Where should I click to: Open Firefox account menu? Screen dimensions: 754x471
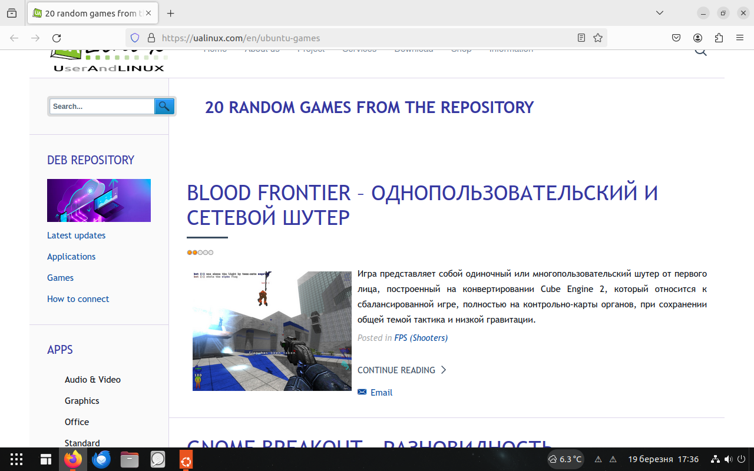pos(697,38)
